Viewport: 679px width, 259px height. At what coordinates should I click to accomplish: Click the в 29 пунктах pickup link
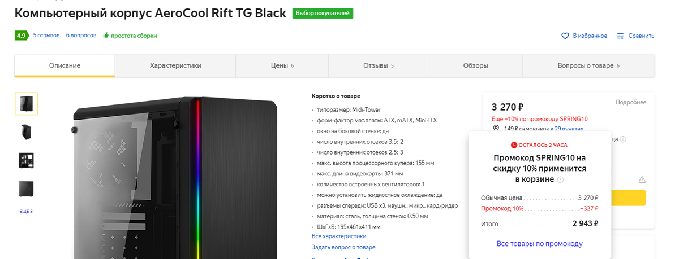pyautogui.click(x=567, y=129)
